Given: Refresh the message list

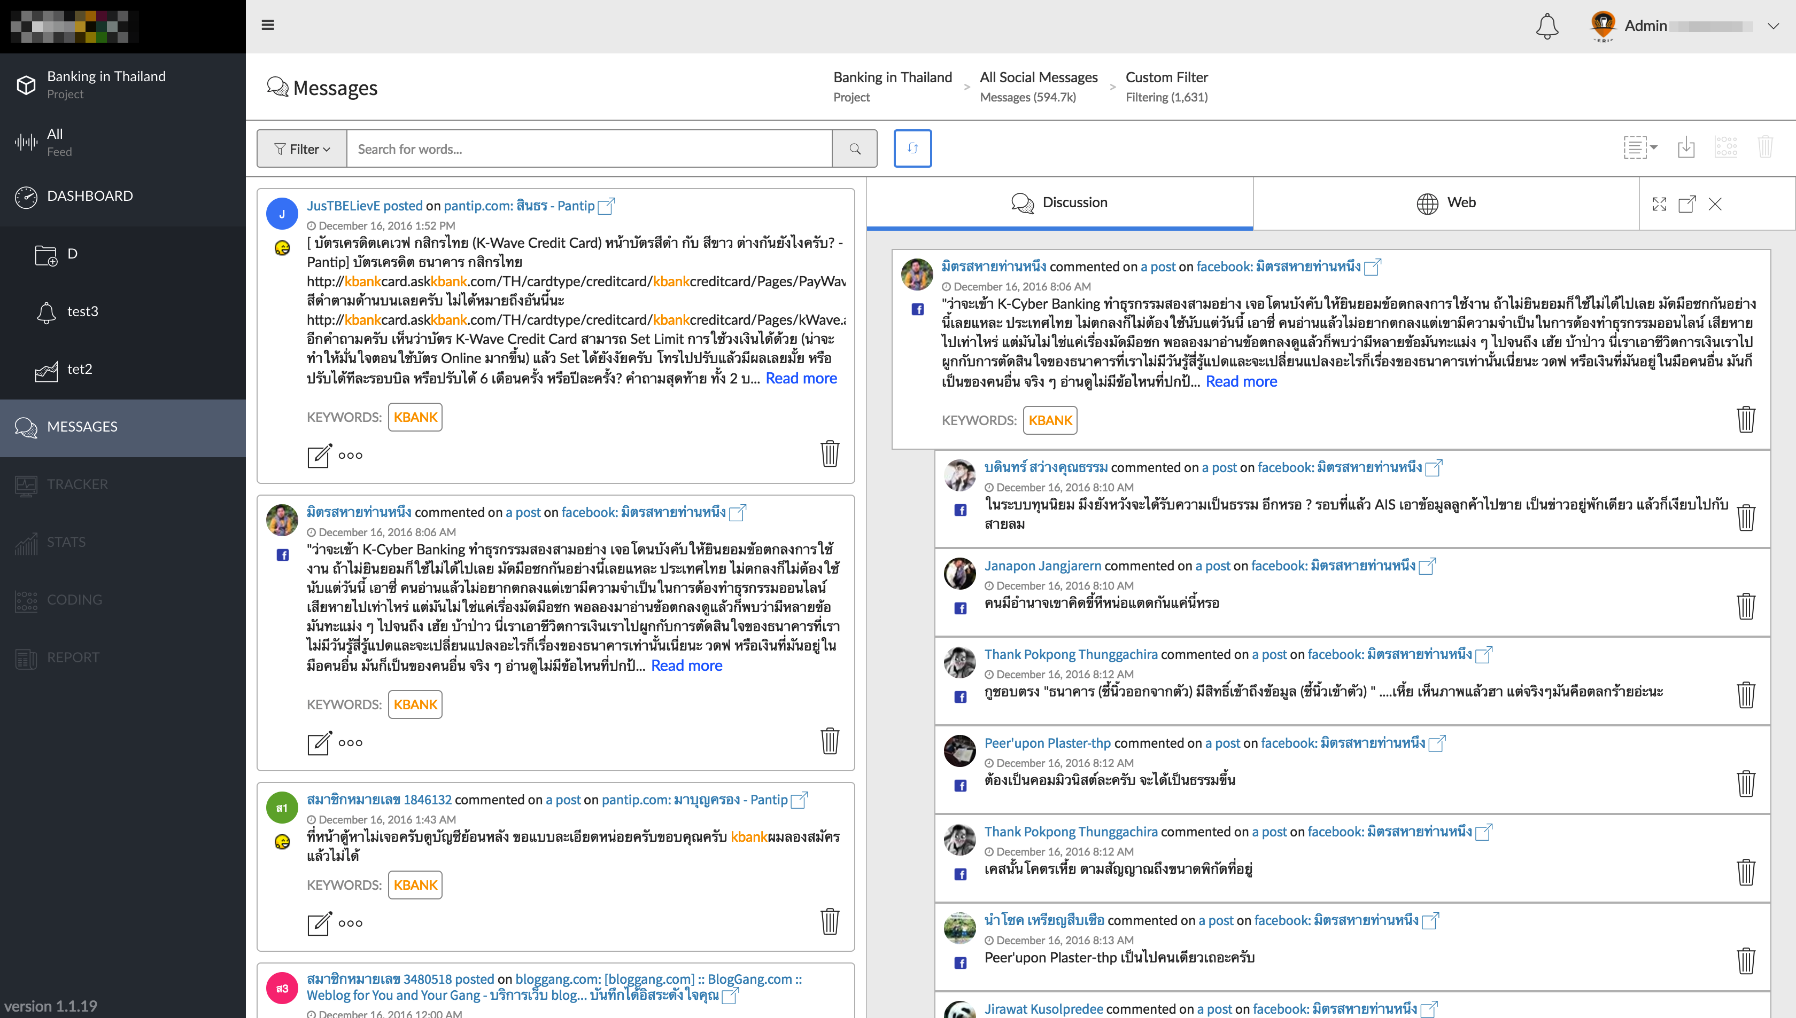Looking at the screenshot, I should [912, 148].
